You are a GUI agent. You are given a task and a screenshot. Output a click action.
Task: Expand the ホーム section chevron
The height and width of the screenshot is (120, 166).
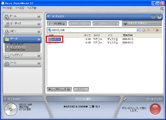(39, 17)
